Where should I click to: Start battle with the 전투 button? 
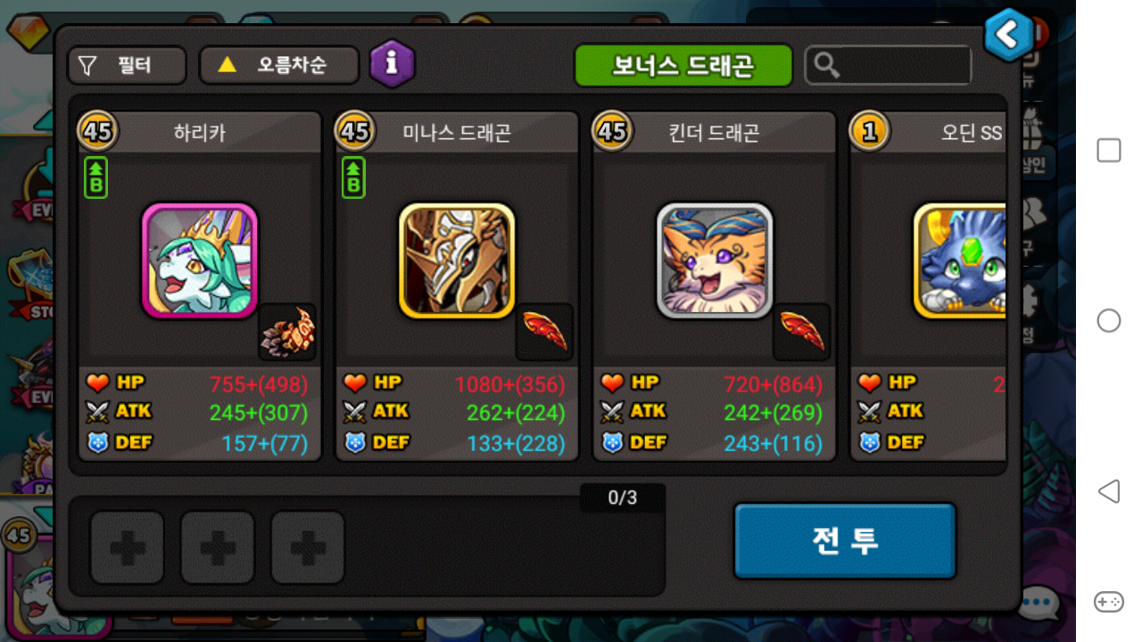845,540
